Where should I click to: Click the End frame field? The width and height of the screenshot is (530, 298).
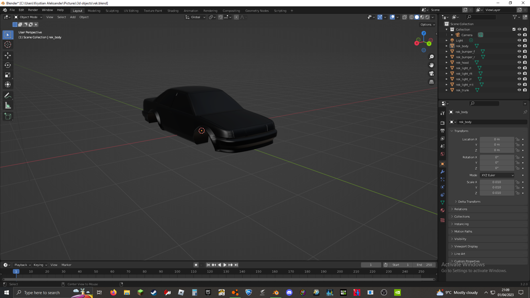(424, 265)
